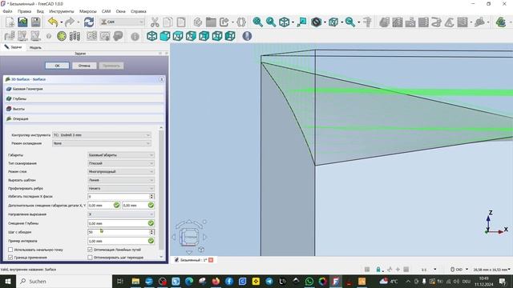513x288 pixels.
Task: Click the Отмена cancel button
Action: 84,66
